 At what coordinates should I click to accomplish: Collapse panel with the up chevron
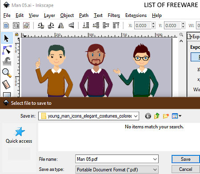[x=181, y=41]
